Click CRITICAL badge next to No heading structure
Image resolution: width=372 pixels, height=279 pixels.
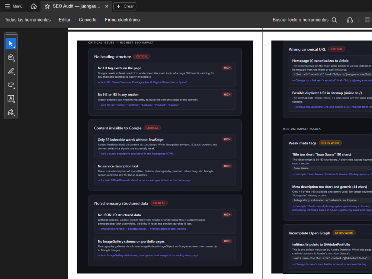(142, 57)
